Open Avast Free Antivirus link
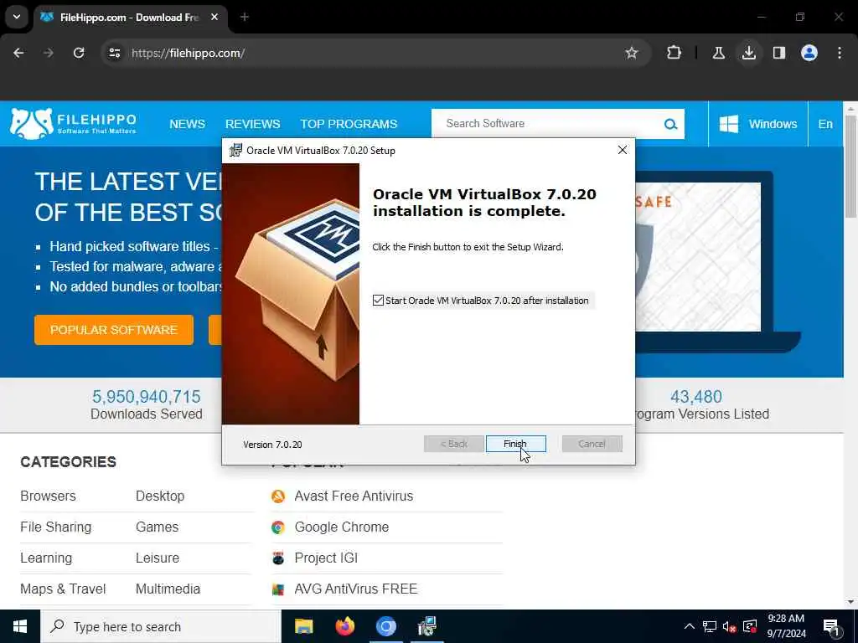The height and width of the screenshot is (643, 858). [354, 496]
